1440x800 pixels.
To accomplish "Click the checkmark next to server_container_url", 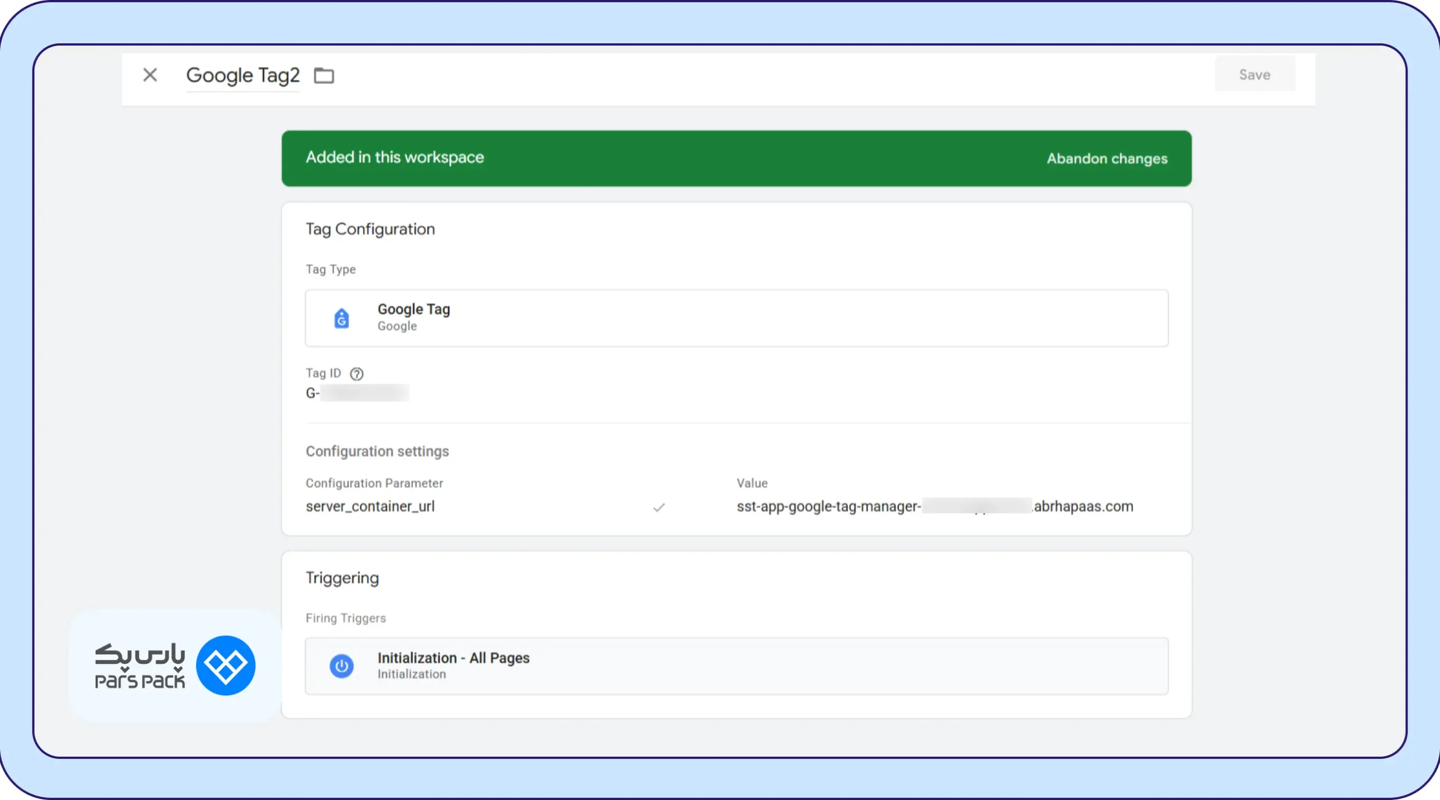I will 659,507.
